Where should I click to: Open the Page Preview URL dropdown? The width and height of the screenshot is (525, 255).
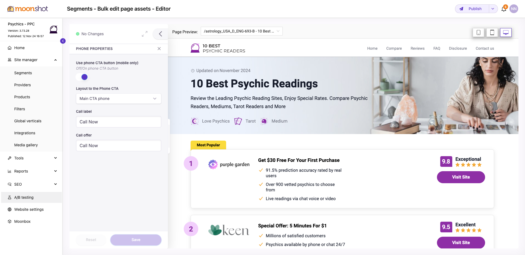point(242,31)
